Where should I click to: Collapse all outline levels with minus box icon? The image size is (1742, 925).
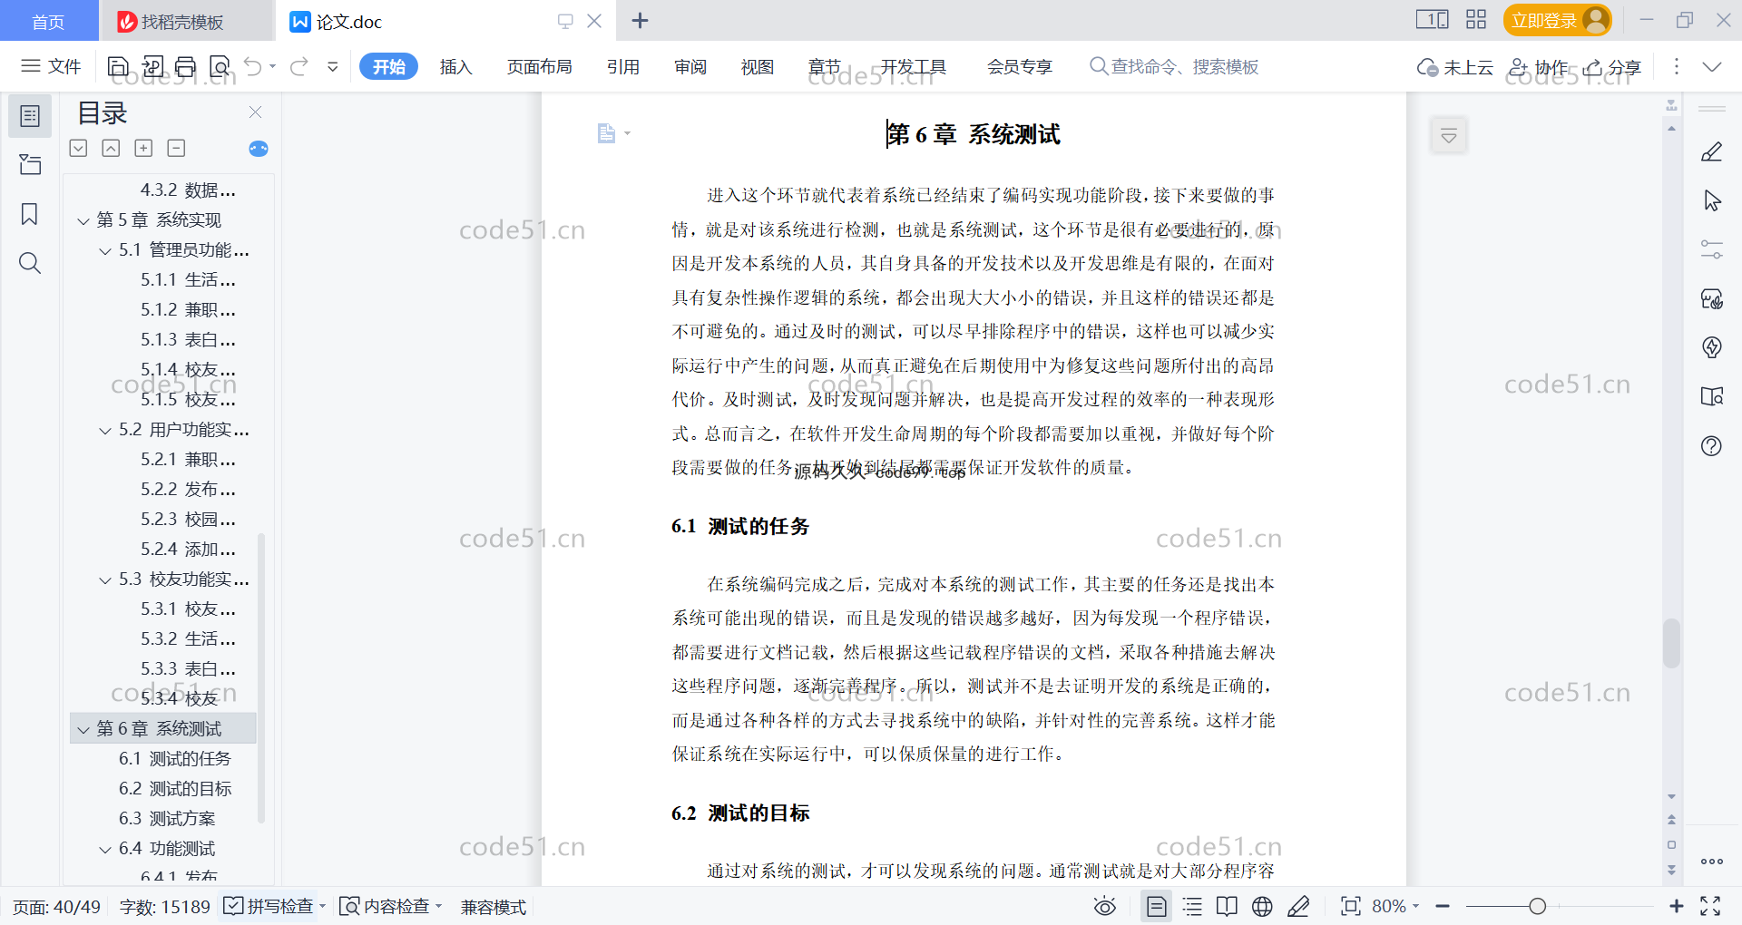pyautogui.click(x=176, y=148)
